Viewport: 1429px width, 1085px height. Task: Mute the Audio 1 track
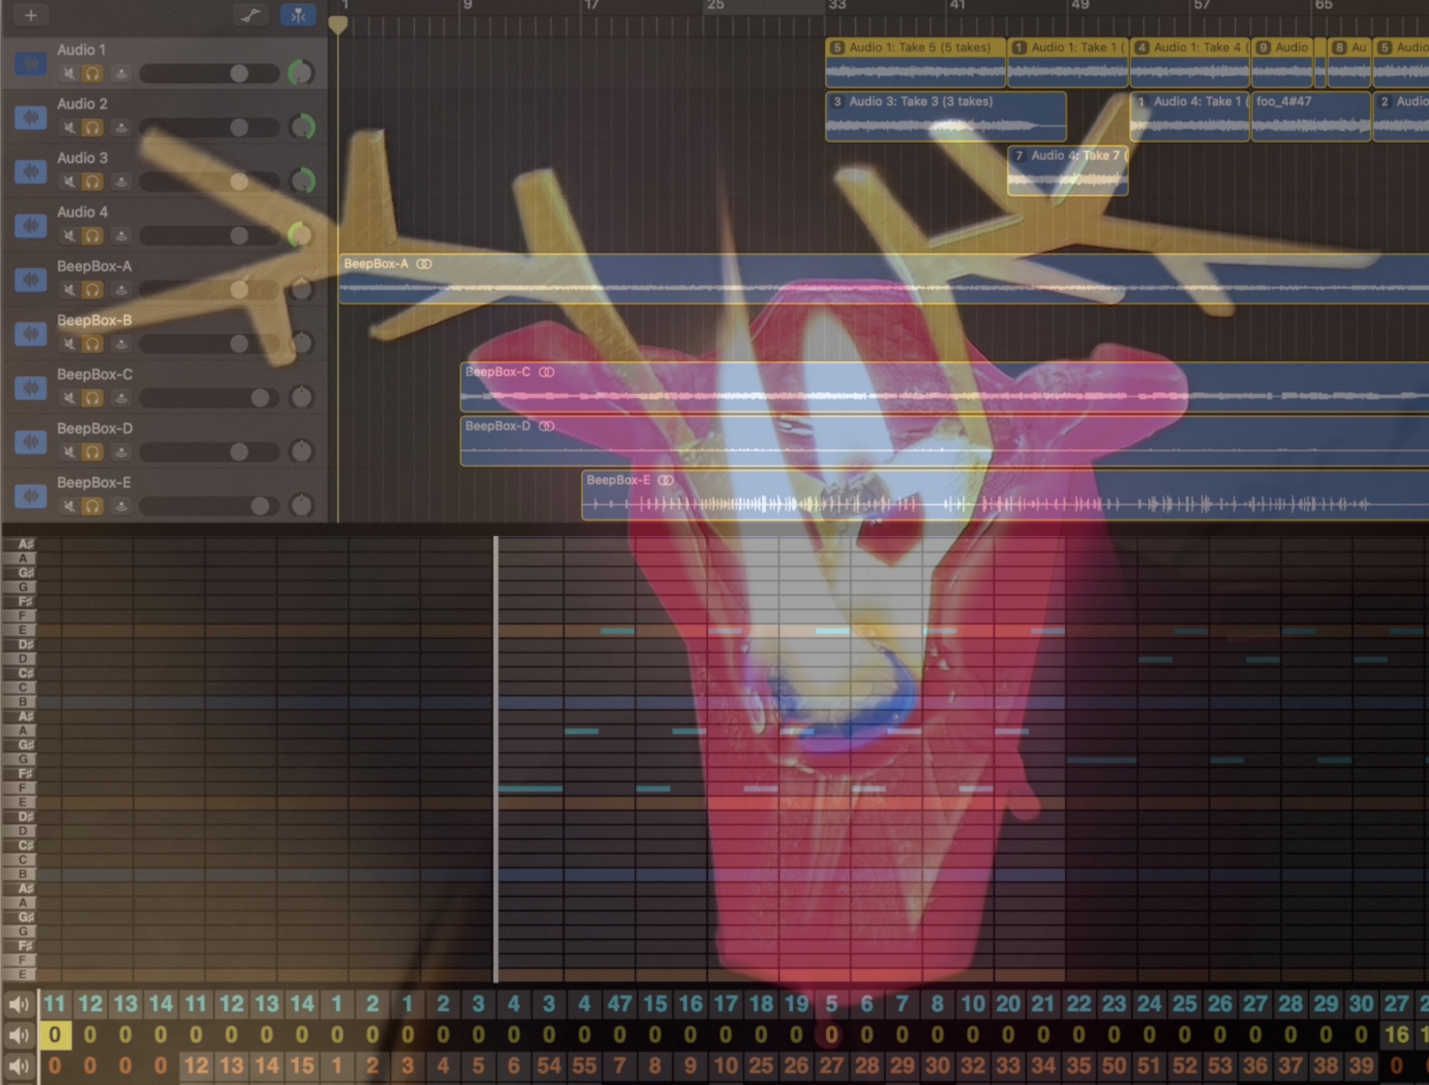69,73
